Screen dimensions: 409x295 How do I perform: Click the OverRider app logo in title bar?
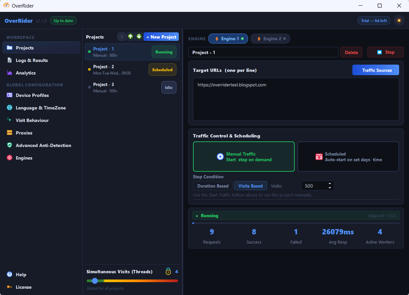(6, 6)
